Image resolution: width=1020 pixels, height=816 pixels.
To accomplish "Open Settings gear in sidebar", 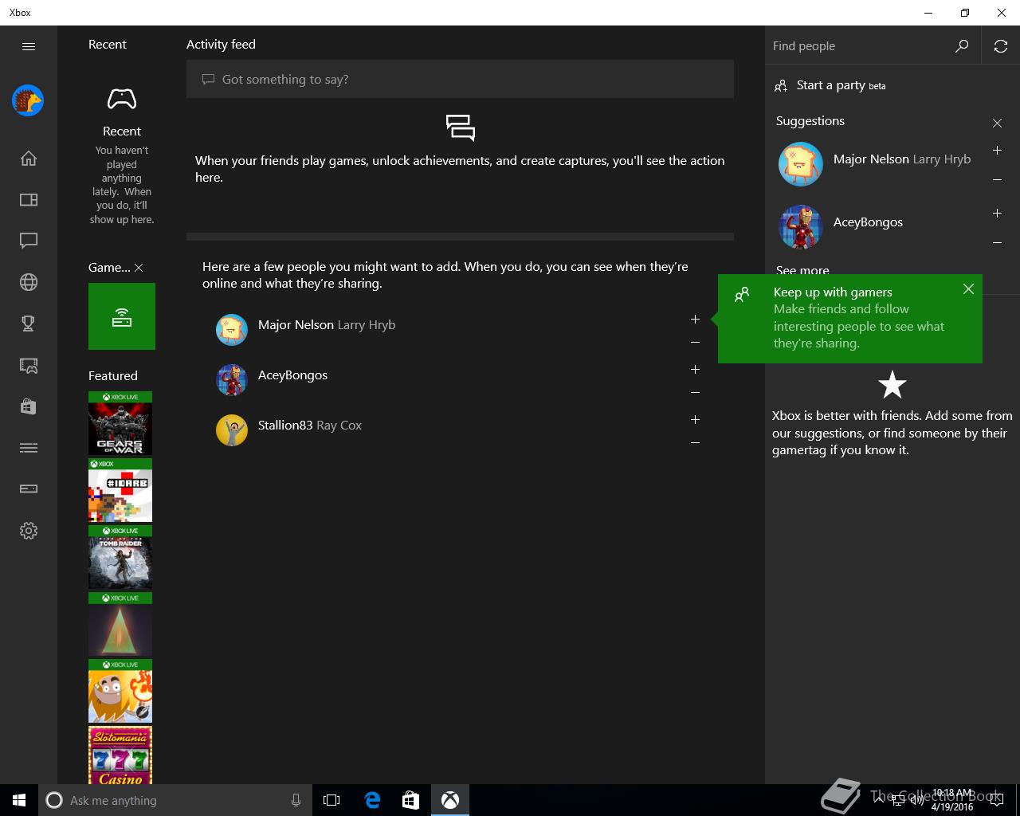I will tap(29, 531).
